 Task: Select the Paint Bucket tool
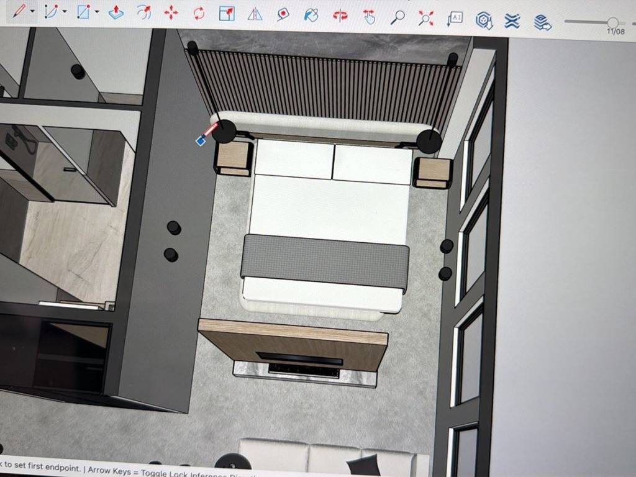click(312, 14)
